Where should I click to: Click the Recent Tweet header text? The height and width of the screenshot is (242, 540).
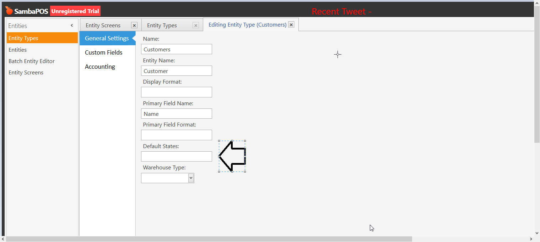[x=341, y=11]
